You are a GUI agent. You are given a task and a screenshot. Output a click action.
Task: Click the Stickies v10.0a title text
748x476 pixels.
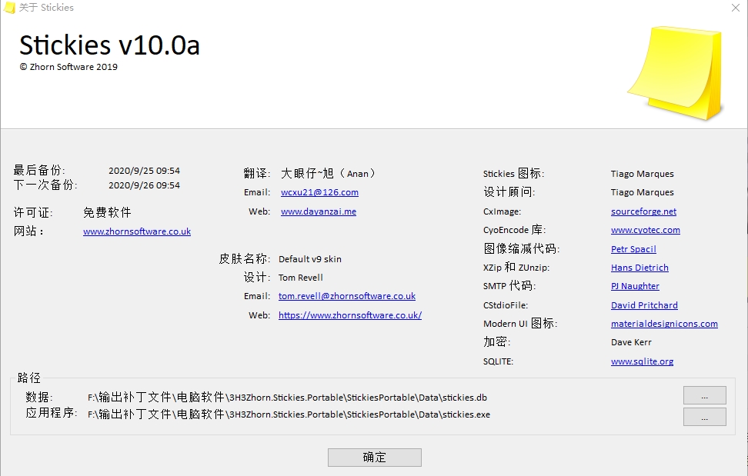point(109,45)
